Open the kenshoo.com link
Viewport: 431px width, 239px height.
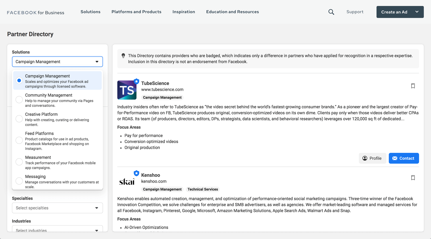(154, 182)
